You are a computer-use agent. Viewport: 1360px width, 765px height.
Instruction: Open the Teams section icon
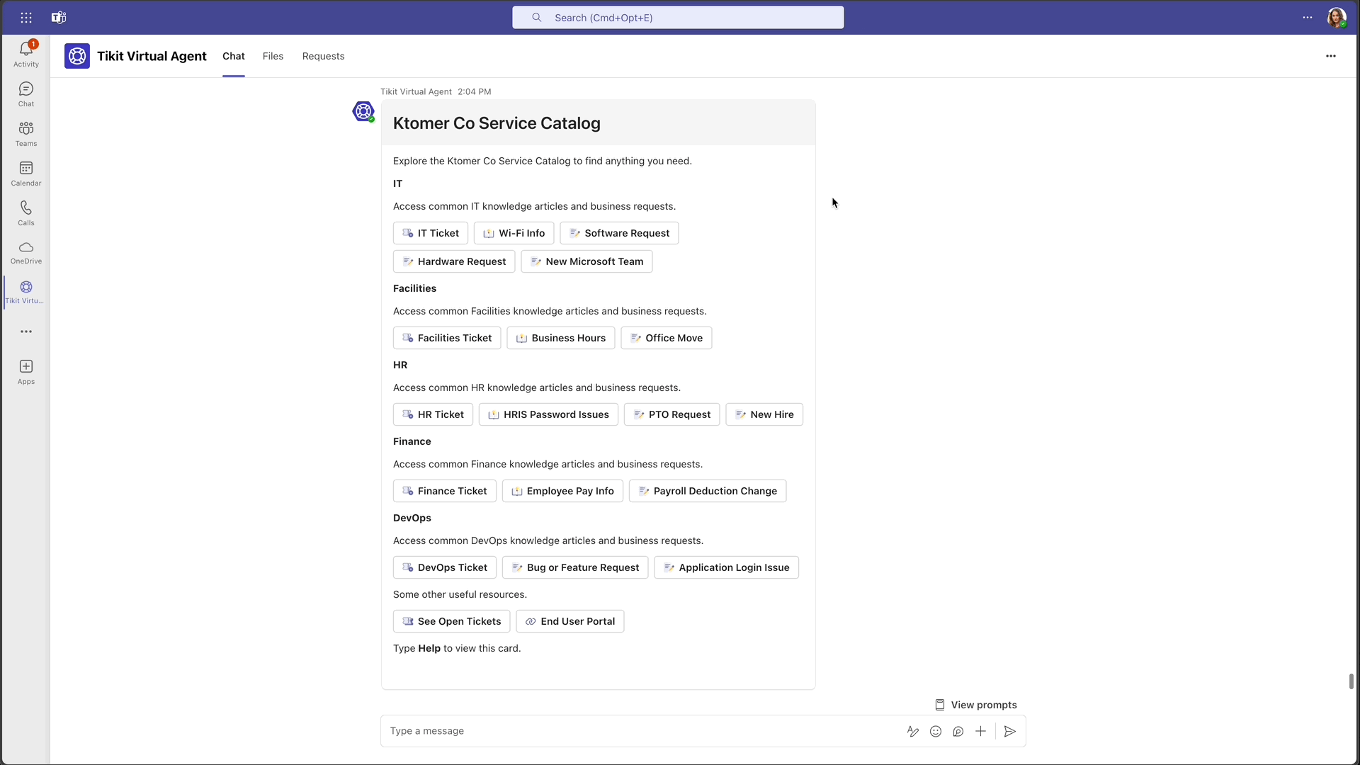[x=26, y=133]
